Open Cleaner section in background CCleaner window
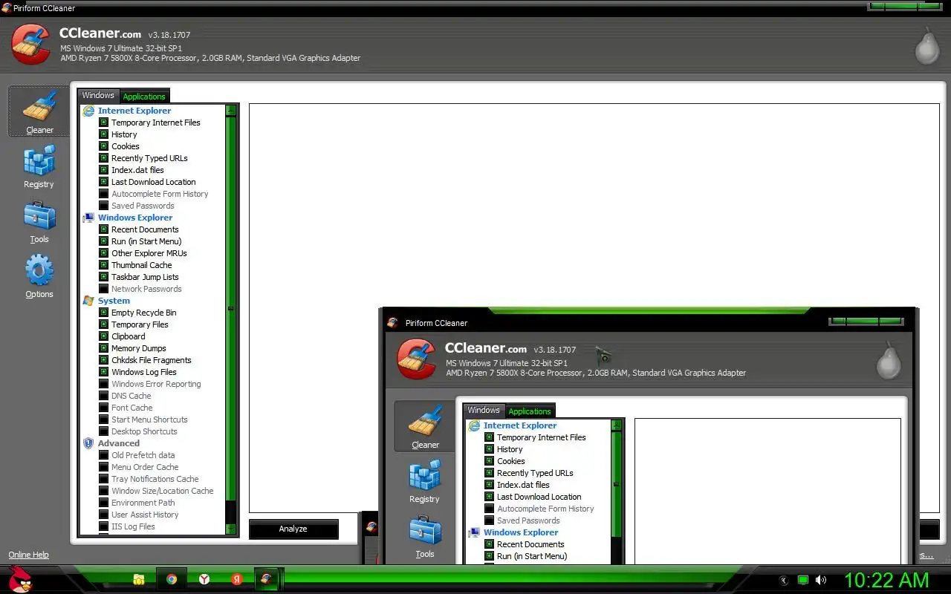Screen dimensions: 951x594 [39, 111]
